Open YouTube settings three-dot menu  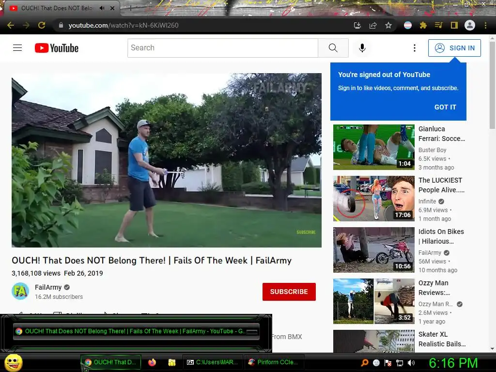[415, 48]
